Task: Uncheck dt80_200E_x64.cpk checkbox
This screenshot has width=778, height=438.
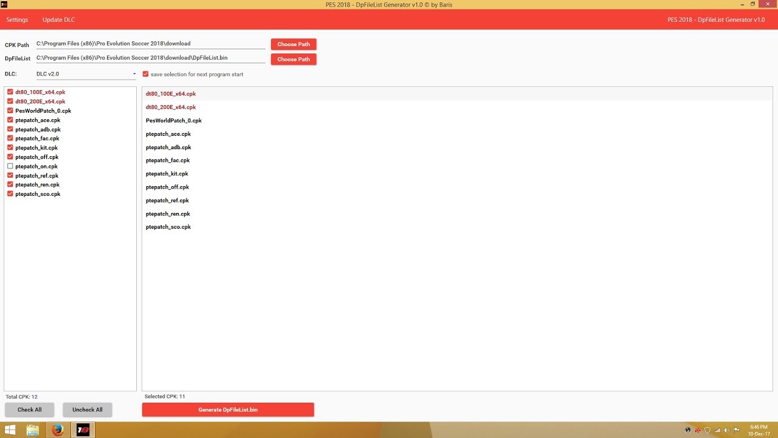Action: (10, 102)
